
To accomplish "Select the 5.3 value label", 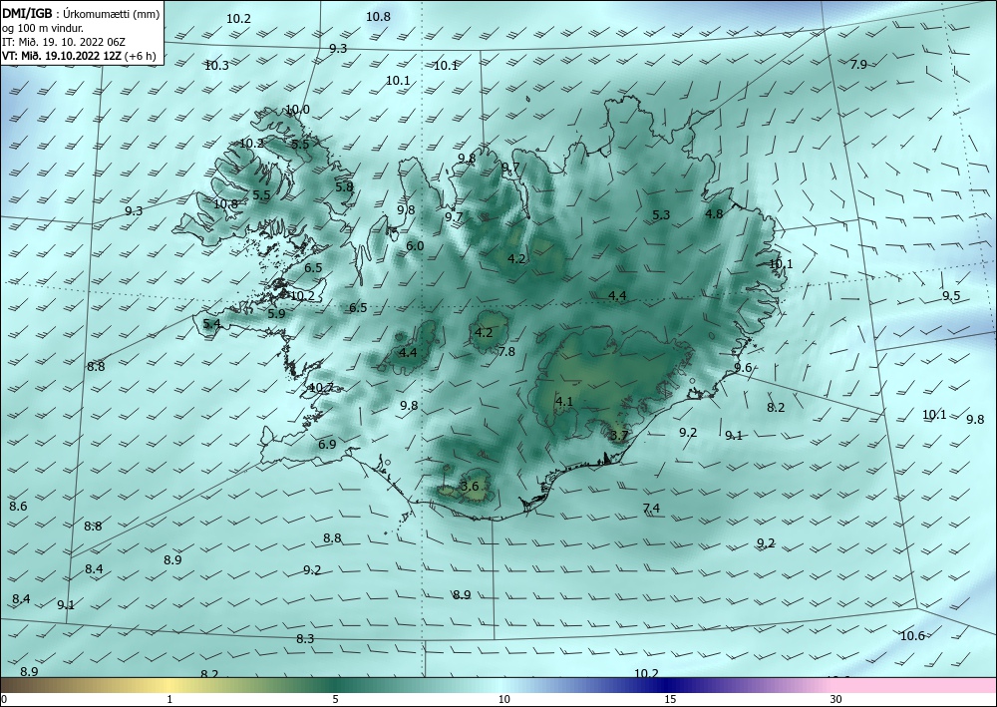I will coord(661,215).
